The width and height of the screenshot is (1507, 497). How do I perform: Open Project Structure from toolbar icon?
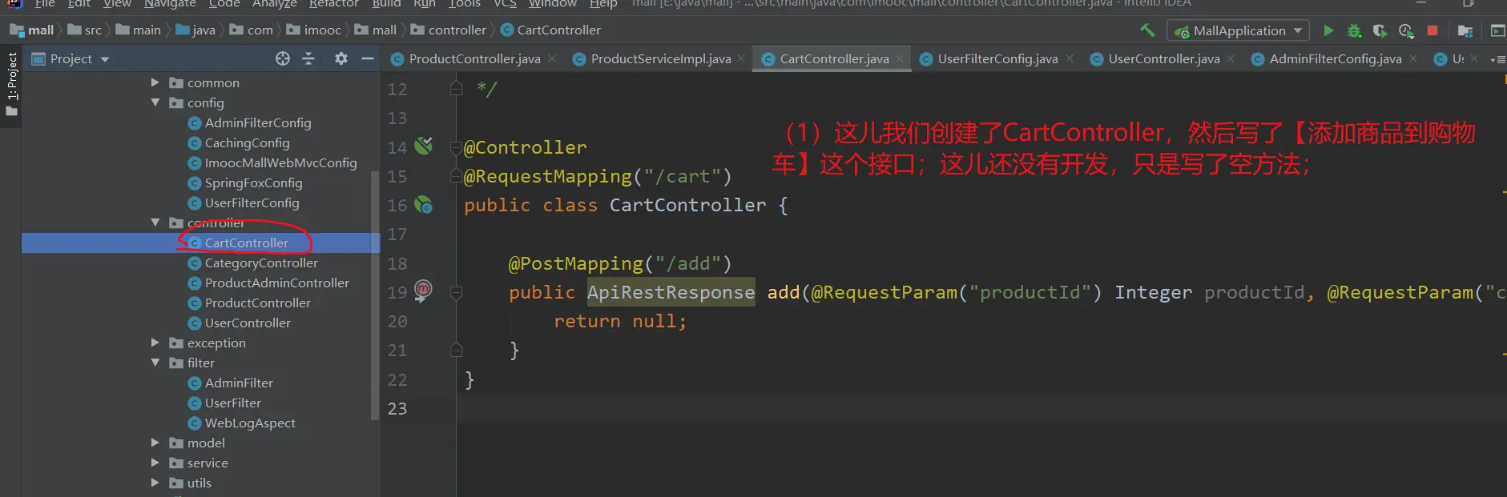pos(1465,30)
